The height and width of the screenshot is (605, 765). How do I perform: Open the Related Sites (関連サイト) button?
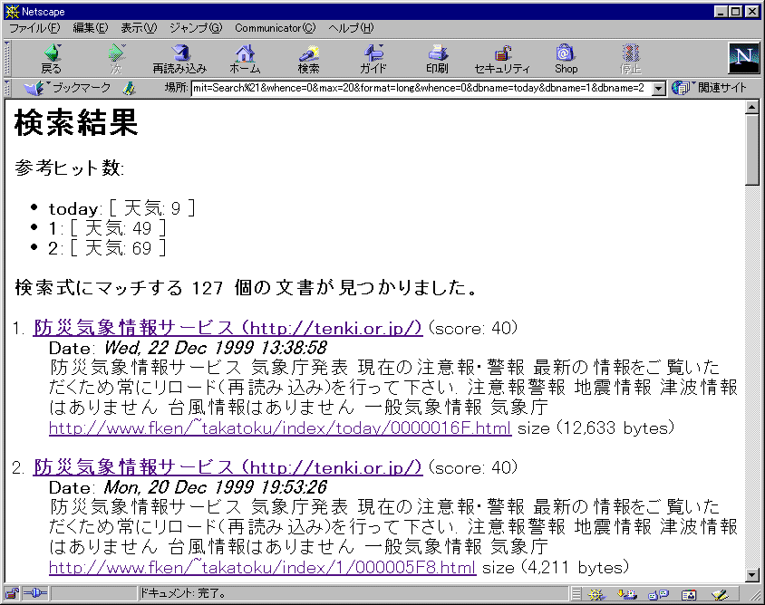tap(709, 88)
